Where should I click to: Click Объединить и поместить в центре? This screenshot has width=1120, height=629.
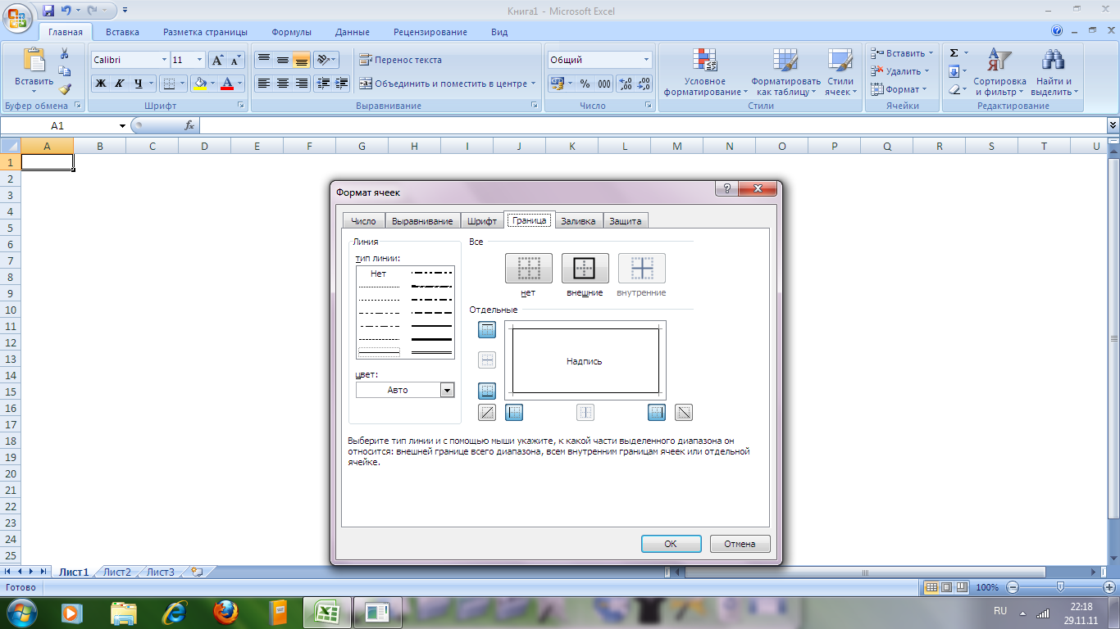point(447,84)
